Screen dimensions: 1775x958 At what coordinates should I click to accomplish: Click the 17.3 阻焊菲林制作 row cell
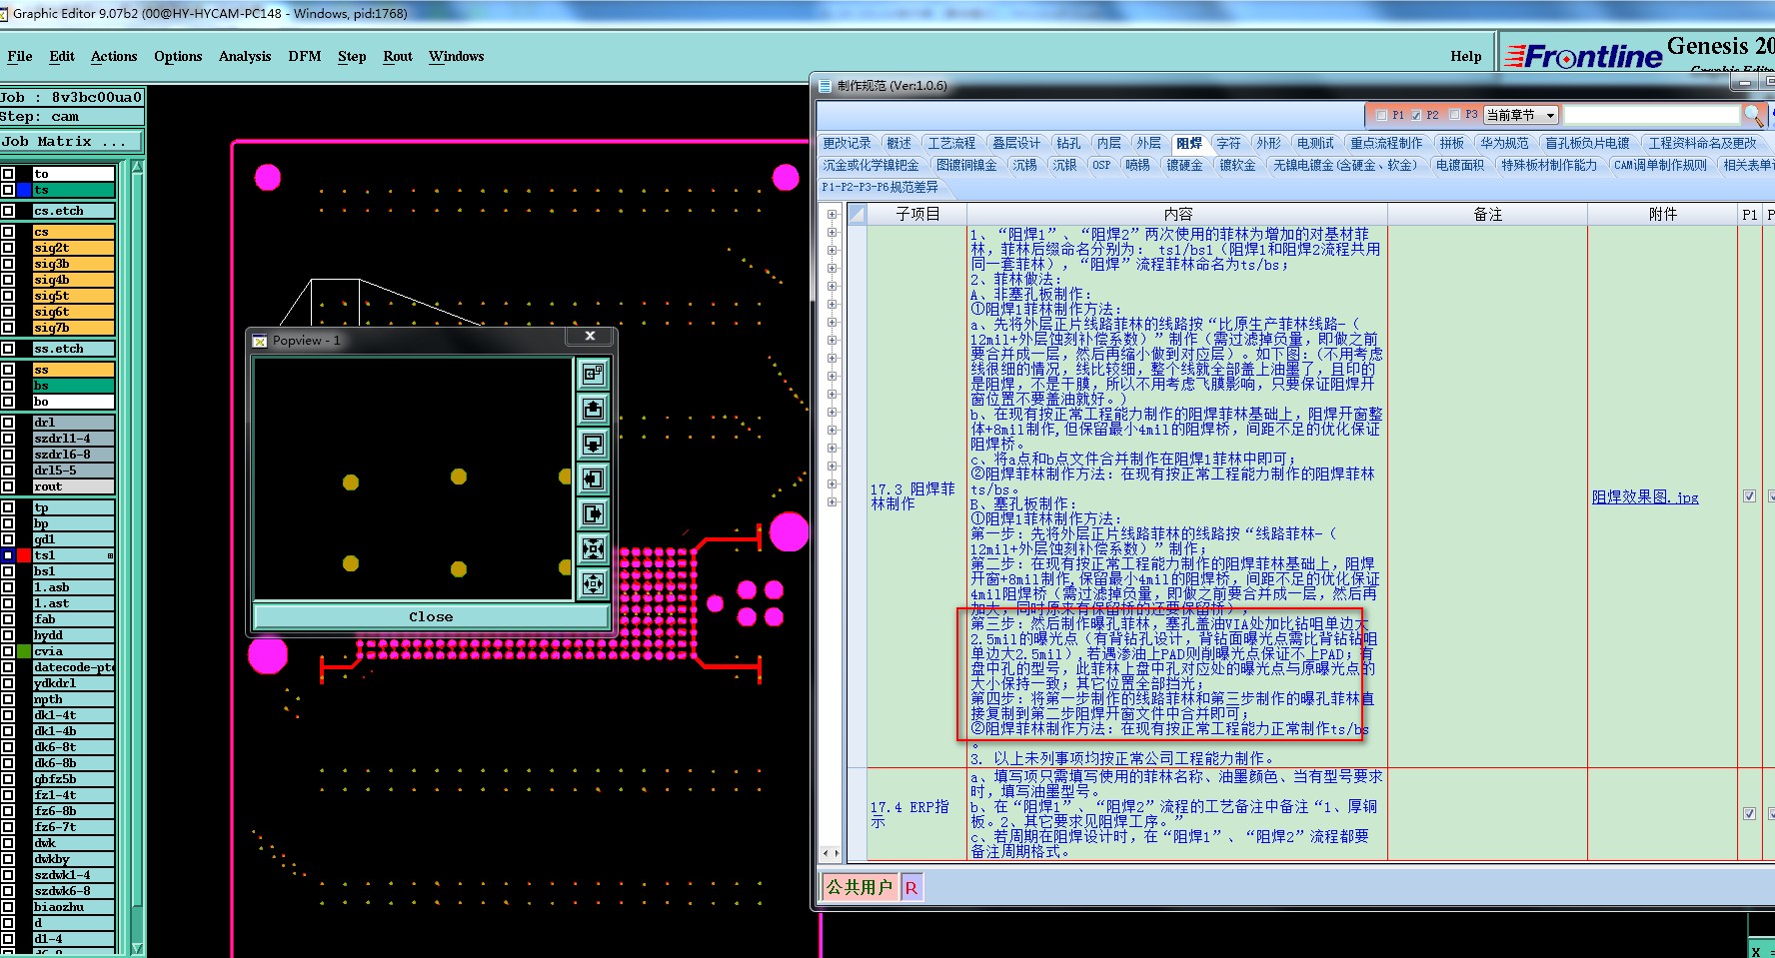916,496
